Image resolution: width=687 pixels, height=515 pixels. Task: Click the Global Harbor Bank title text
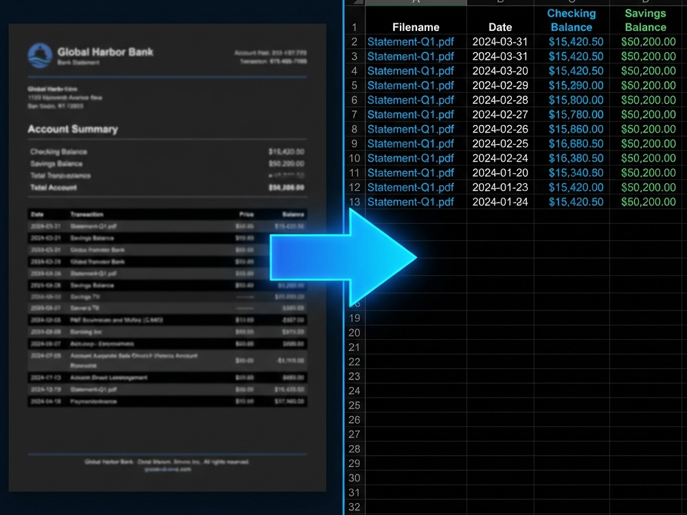click(x=105, y=52)
